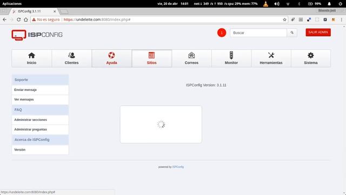
Task: Open Ver mensajes in sidebar
Action: [x=40, y=100]
